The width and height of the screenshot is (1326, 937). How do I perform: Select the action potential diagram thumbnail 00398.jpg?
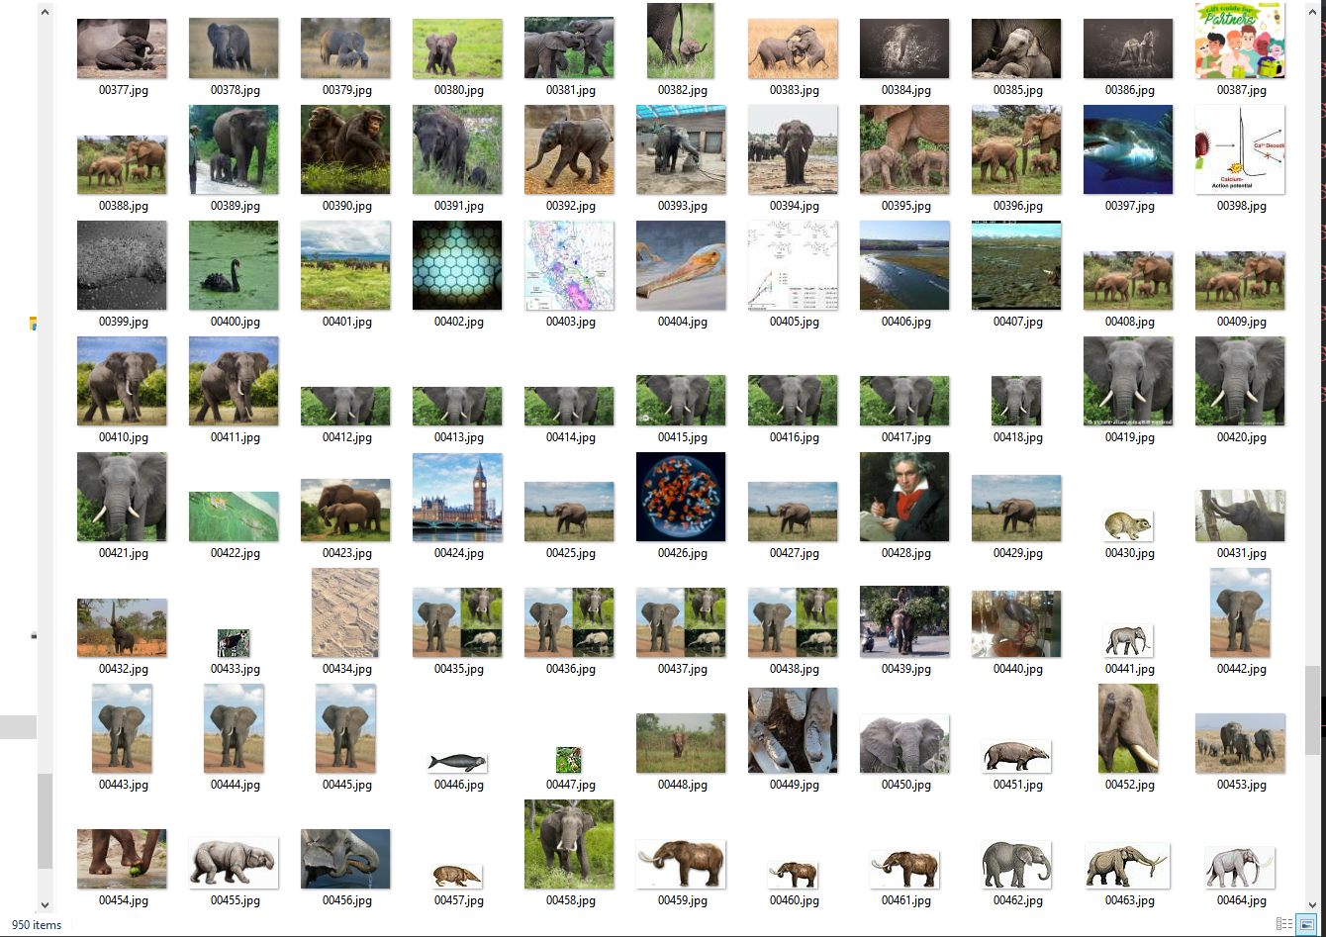tap(1240, 149)
